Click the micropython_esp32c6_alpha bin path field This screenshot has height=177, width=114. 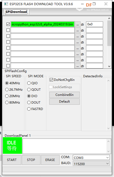tap(42, 24)
